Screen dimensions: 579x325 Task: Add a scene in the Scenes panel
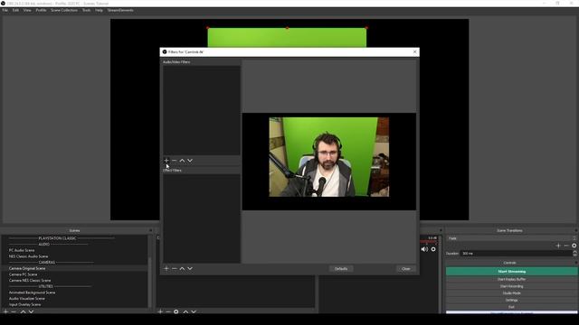6,311
